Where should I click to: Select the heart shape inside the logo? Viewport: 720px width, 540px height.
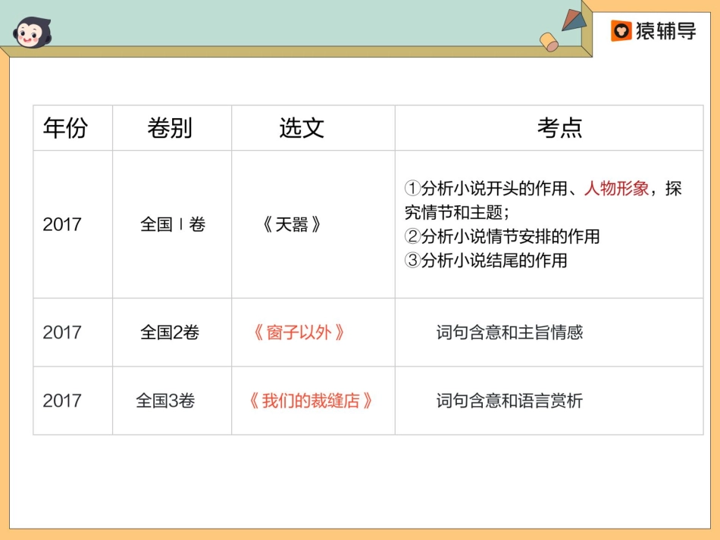(623, 33)
